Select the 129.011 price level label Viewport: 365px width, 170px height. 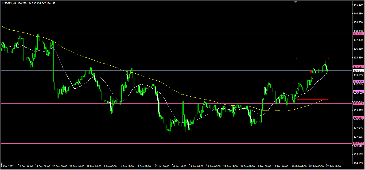pyautogui.click(x=358, y=118)
